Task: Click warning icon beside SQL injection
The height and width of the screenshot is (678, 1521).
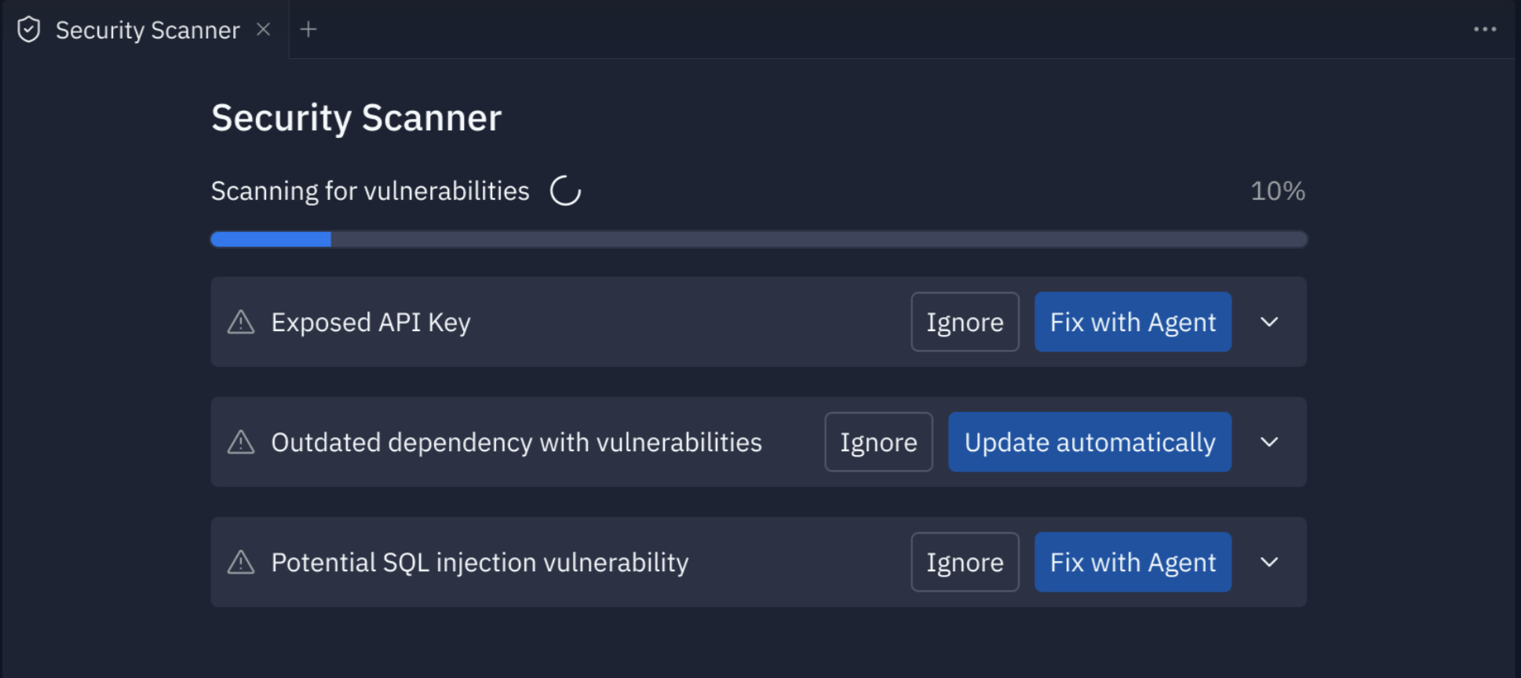Action: click(241, 562)
